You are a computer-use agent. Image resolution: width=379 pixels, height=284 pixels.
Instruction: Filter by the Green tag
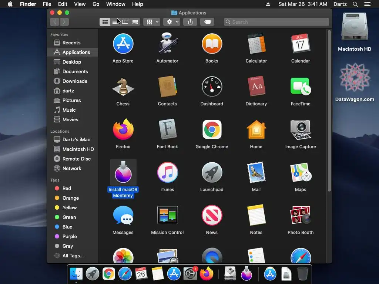coord(73,217)
